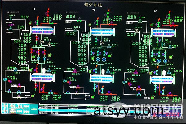The width and height of the screenshot is (186, 124).
Task: Select boiler 3# valve reading -0.49 %
Action: click(x=169, y=72)
